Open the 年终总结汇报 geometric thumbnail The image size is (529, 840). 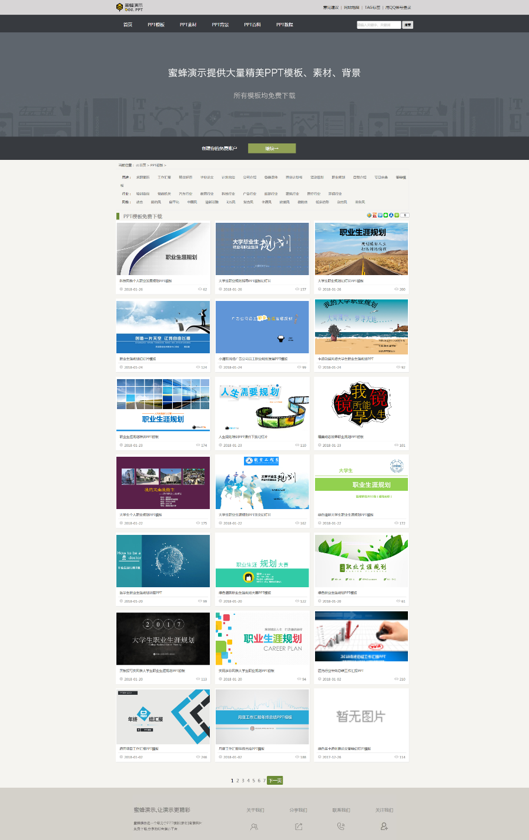point(163,717)
